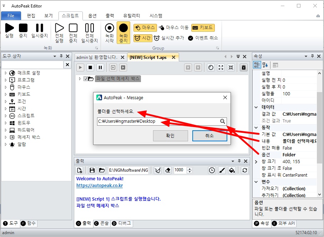The height and width of the screenshot is (237, 324).
Task: Switch to 콘솔 bottom tab
Action: 101,223
